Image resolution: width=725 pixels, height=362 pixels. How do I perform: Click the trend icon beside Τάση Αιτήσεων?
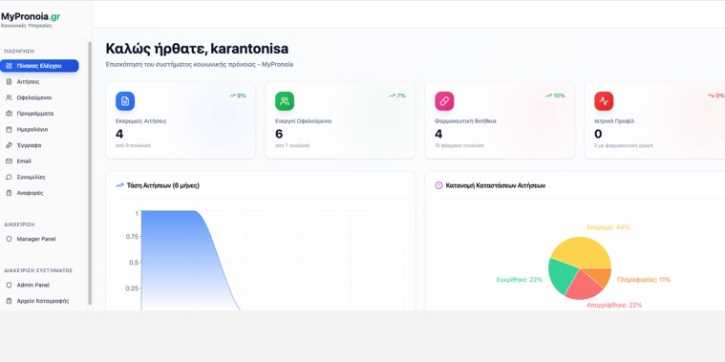[119, 185]
